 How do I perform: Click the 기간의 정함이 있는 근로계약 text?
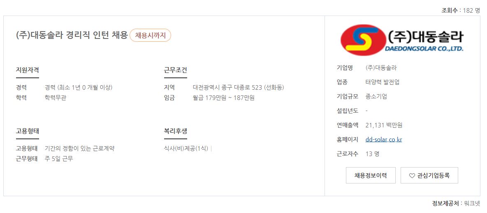click(80, 148)
